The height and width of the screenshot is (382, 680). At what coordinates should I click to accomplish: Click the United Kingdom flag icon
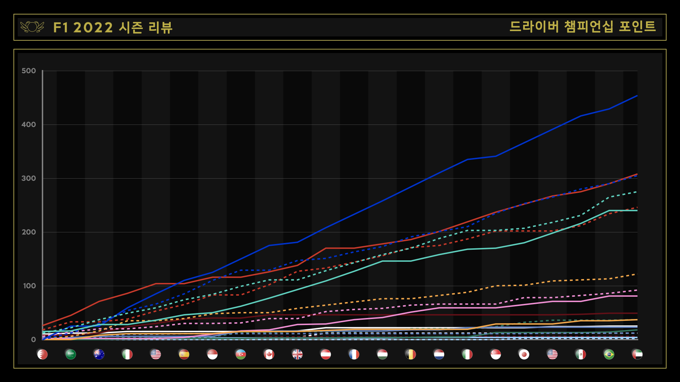(297, 354)
